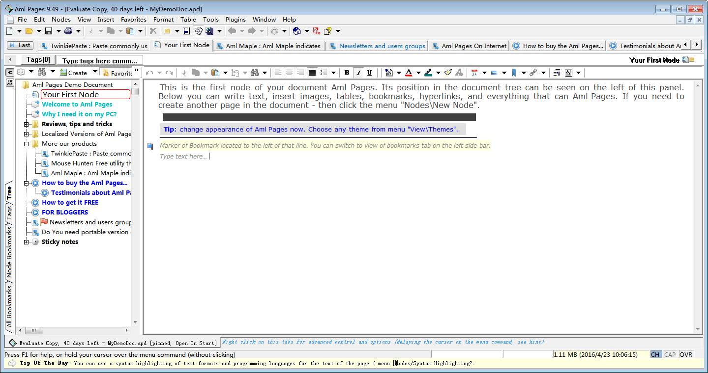Screen dimensions: 708x373
Task: Toggle justify alignment
Action: (312, 73)
